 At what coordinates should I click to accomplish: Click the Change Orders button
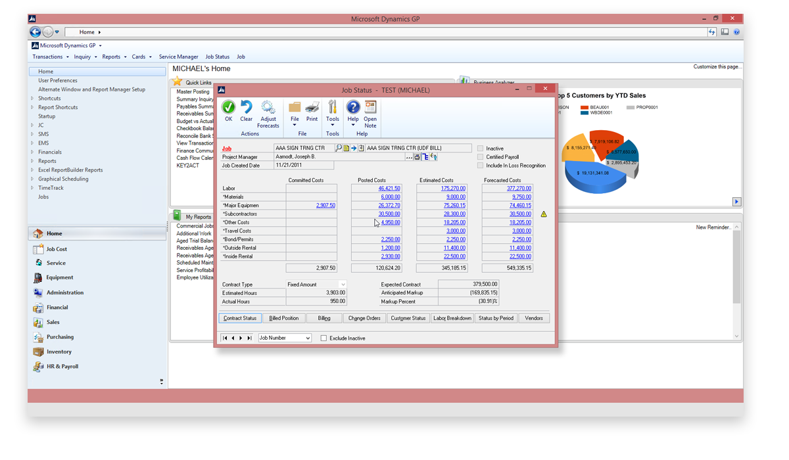[364, 318]
